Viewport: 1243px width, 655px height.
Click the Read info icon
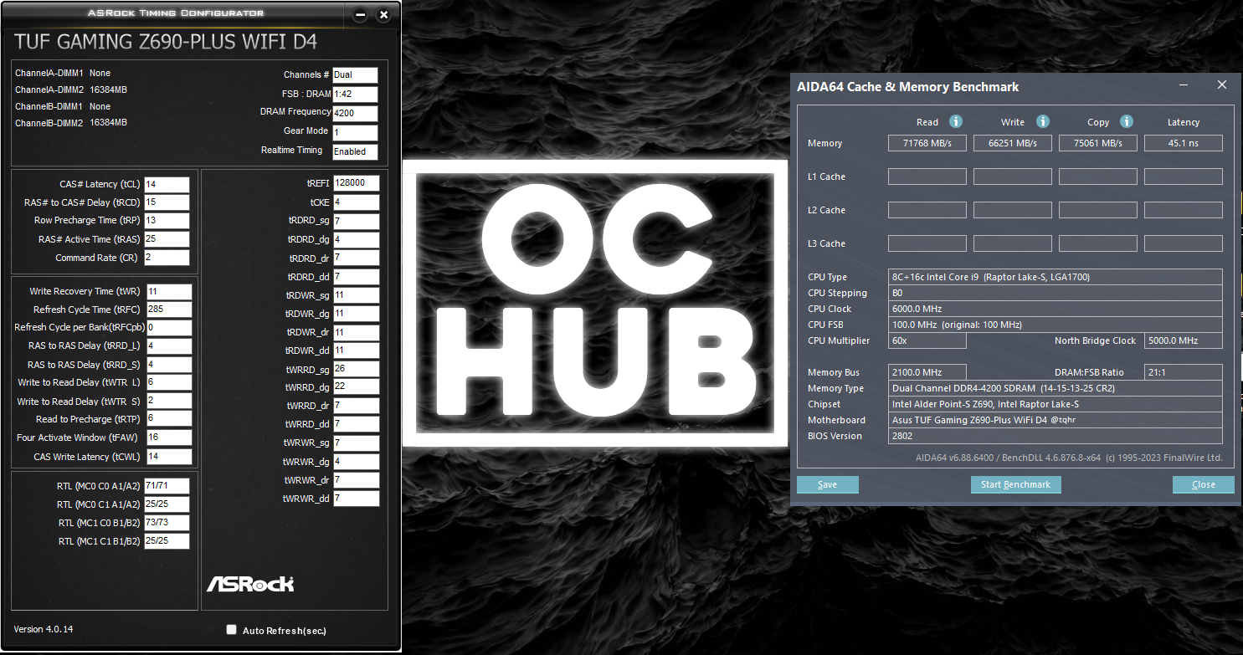coord(956,121)
